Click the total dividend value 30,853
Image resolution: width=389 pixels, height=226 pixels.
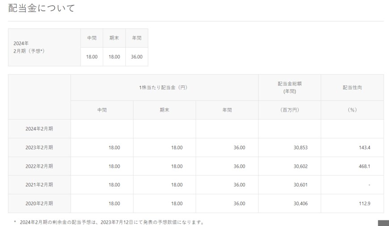click(300, 147)
